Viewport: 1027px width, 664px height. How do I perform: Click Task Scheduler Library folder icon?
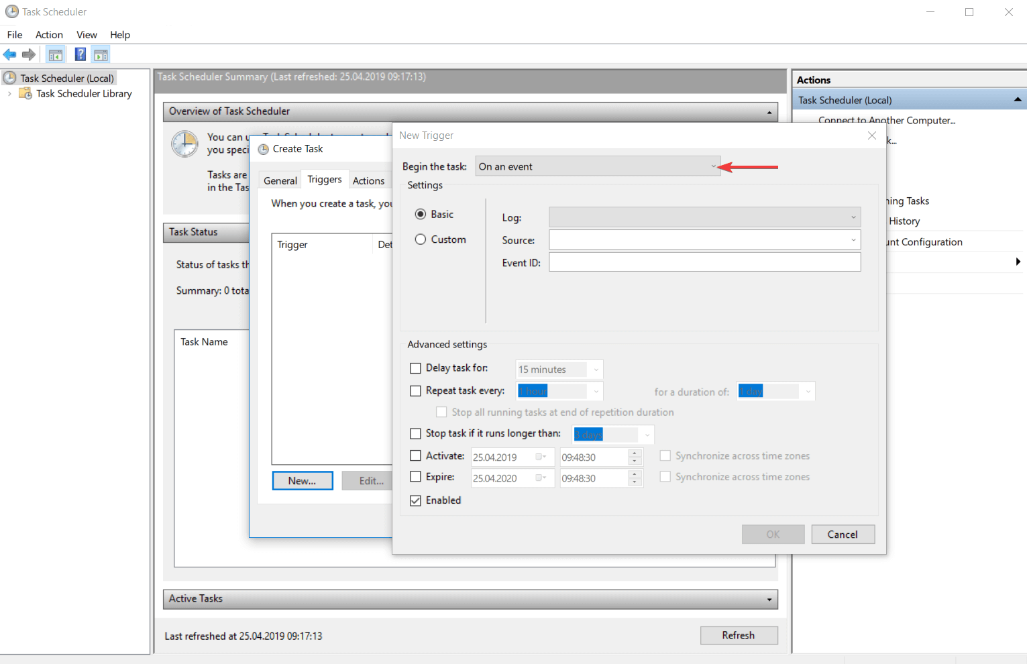pos(25,93)
